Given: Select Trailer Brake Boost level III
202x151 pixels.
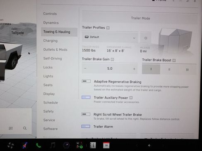Looking at the screenshot, I should 187,70.
